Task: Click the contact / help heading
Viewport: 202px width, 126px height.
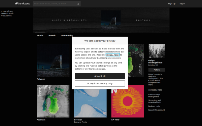Action: click(155, 90)
